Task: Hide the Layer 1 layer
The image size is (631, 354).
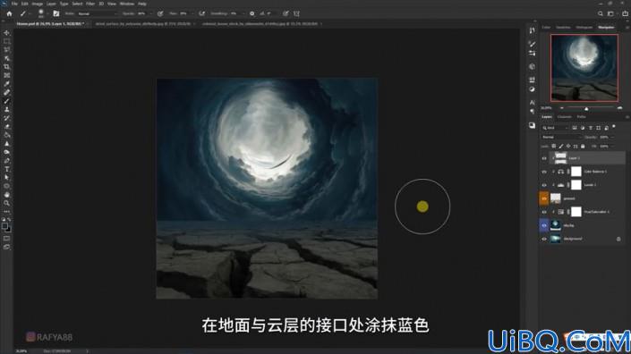Action: (x=544, y=158)
